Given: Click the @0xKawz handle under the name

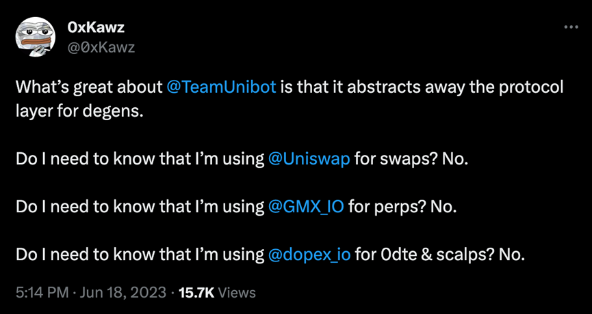Looking at the screenshot, I should tap(101, 47).
